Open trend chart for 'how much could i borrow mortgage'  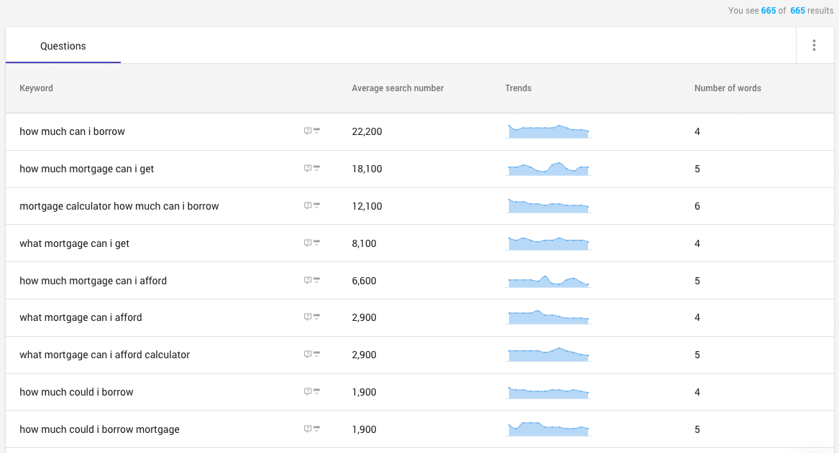point(549,429)
